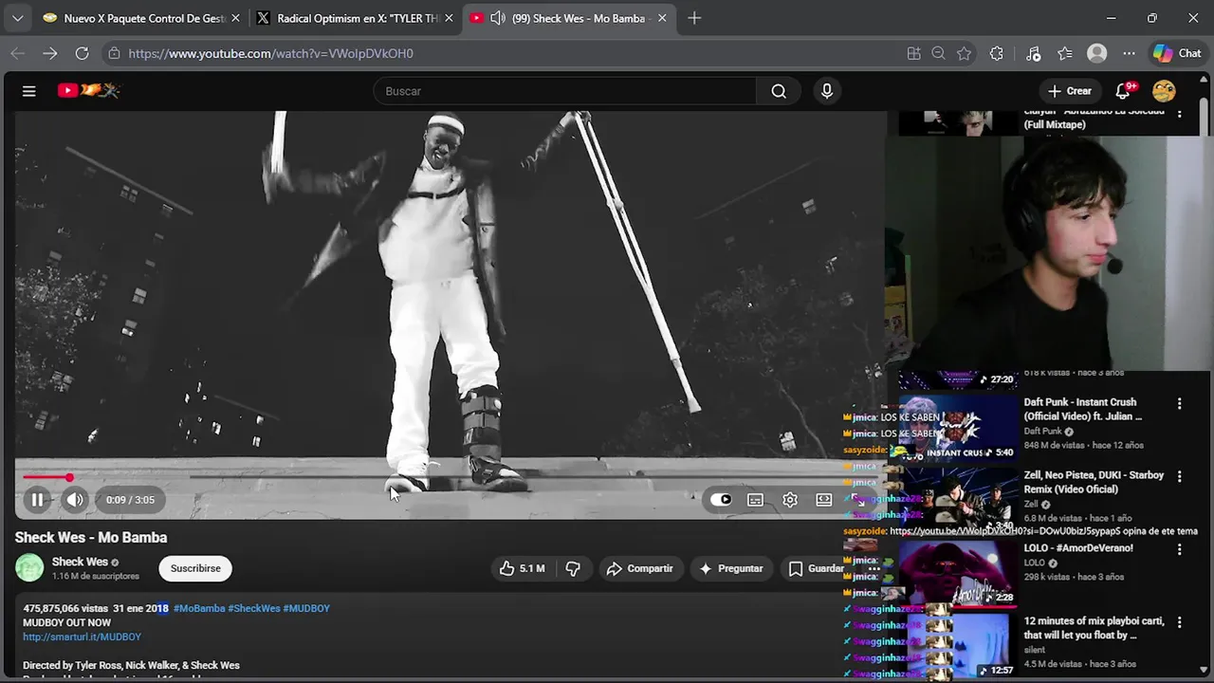Go to the YouTube home logo

[x=88, y=91]
